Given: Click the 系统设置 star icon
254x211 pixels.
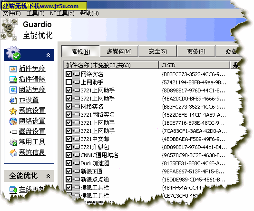Looking at the screenshot, I should pyautogui.click(x=13, y=111).
